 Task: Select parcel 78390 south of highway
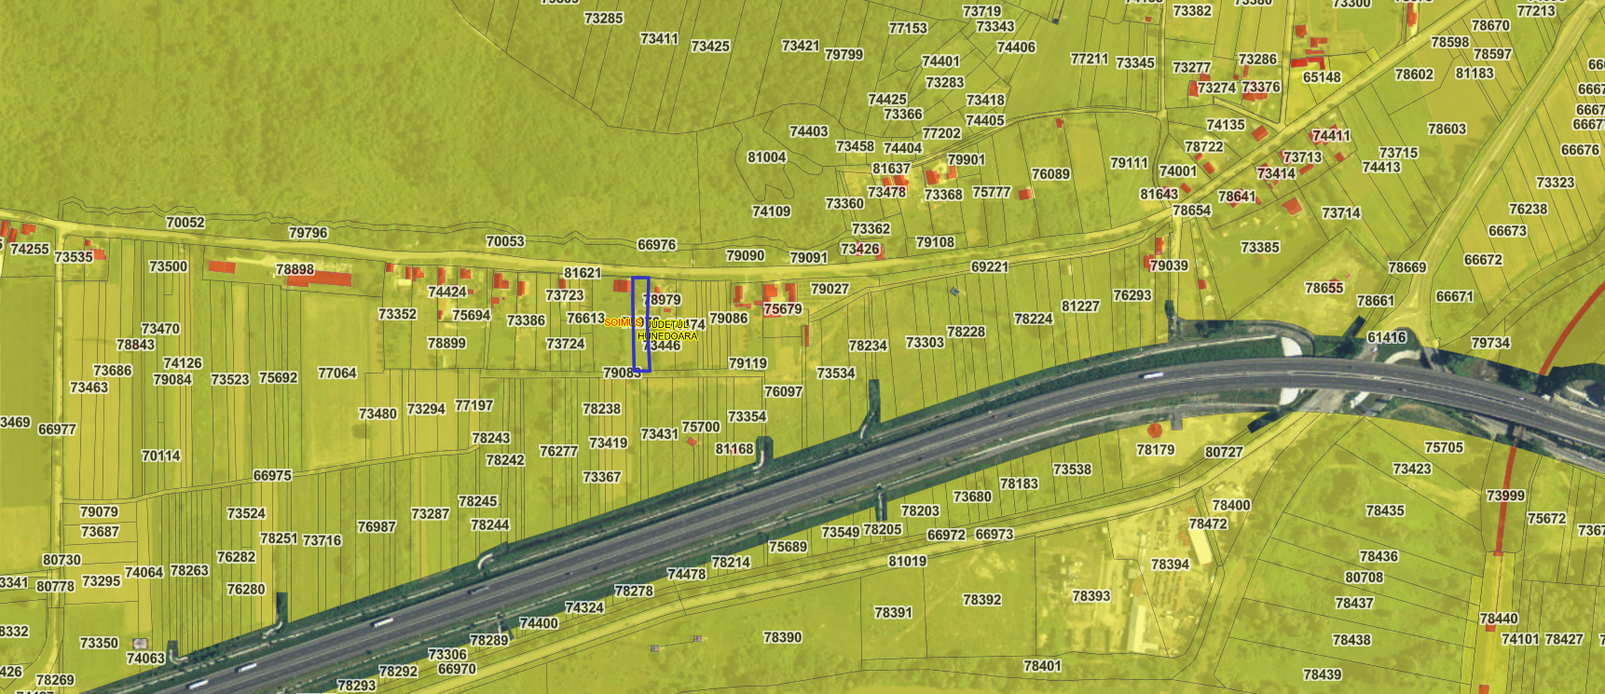[782, 637]
